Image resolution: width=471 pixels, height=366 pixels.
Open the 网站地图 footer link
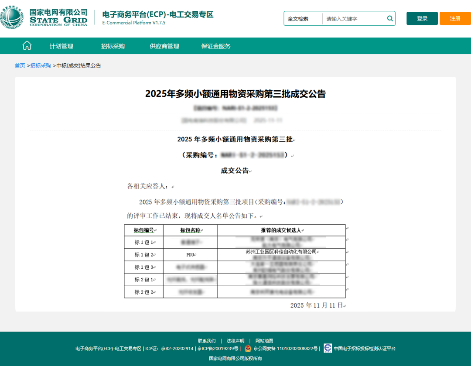pos(263,341)
